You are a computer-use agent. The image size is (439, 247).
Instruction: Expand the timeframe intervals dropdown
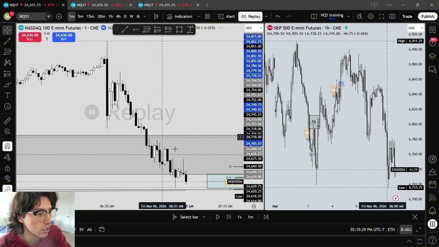(145, 16)
